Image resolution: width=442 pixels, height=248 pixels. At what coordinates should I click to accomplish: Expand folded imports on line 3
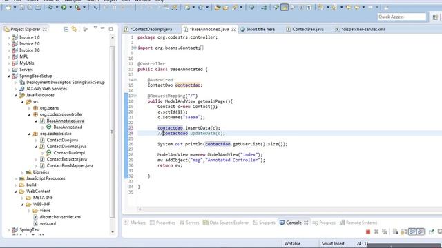[135, 48]
